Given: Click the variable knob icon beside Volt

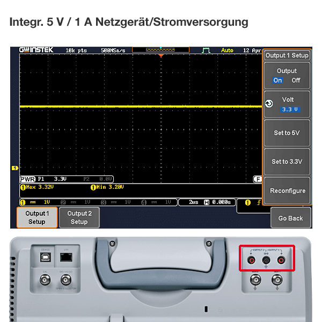Looking at the screenshot, I should point(269,104).
